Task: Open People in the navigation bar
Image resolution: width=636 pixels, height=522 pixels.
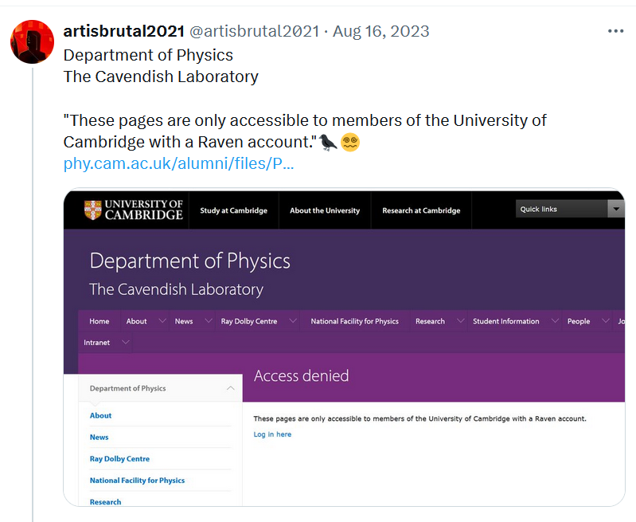Action: 579,321
